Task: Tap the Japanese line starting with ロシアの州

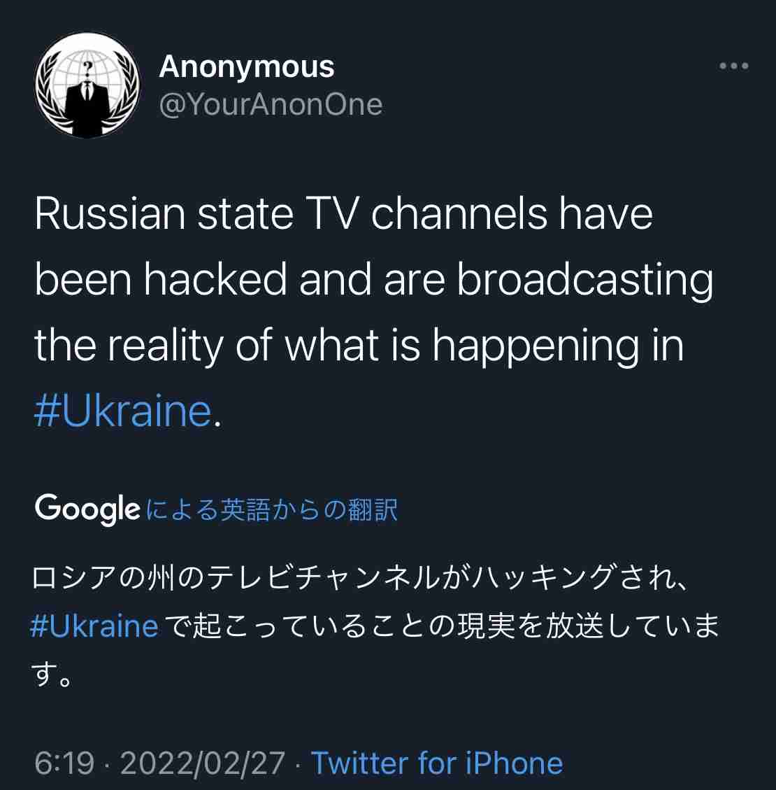Action: click(359, 578)
